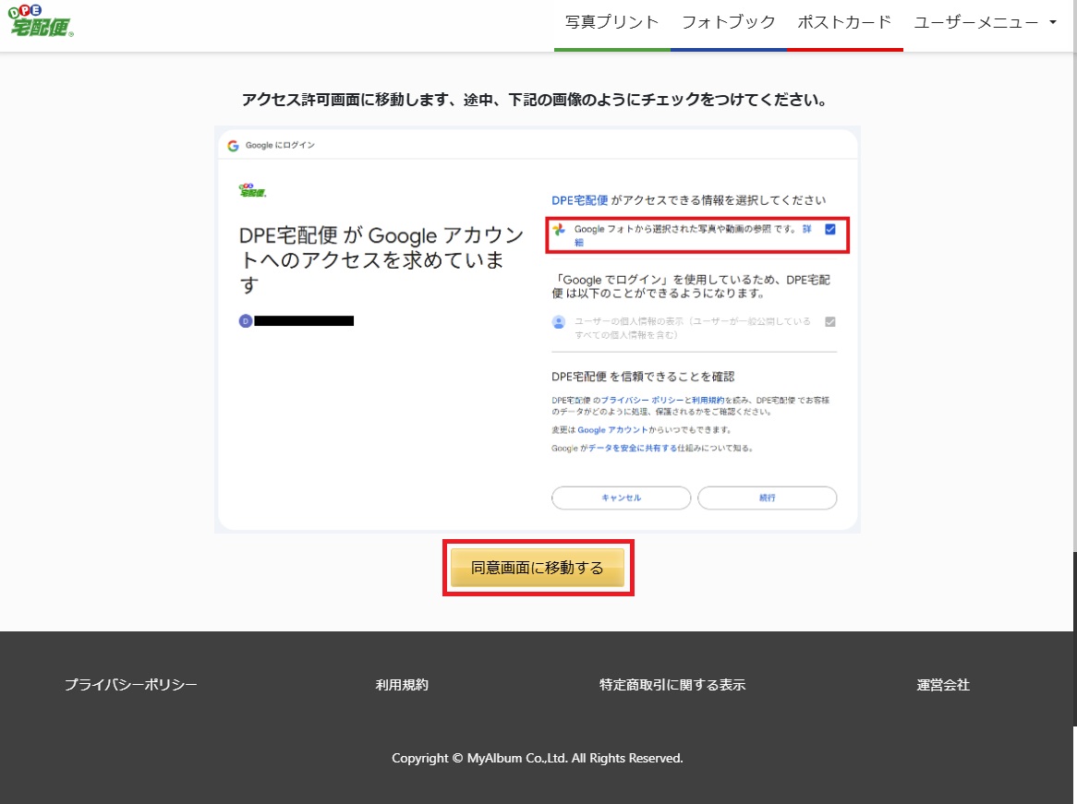Click the 同意画面に移動する button
This screenshot has height=804, width=1077.
tap(538, 568)
